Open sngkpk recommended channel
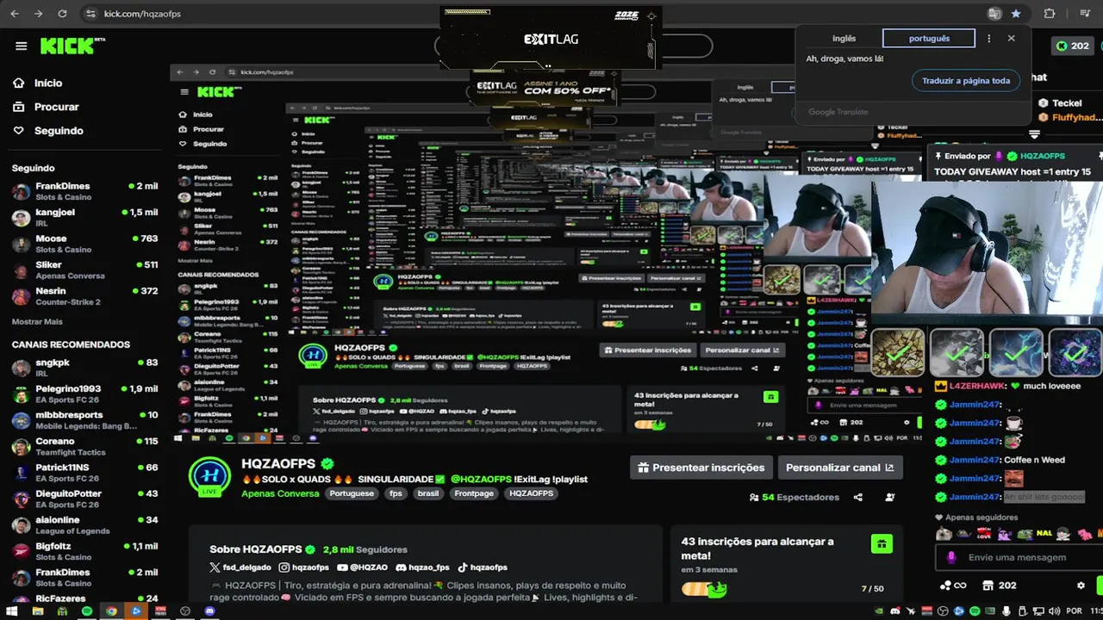The image size is (1103, 620). click(x=84, y=368)
